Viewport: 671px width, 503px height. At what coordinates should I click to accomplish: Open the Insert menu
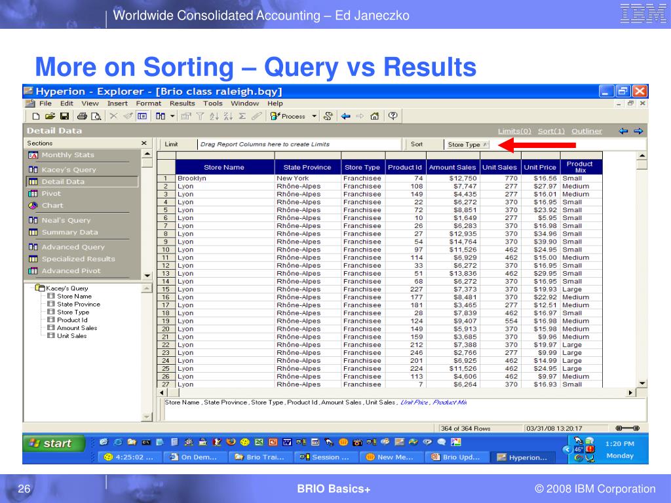coord(117,103)
